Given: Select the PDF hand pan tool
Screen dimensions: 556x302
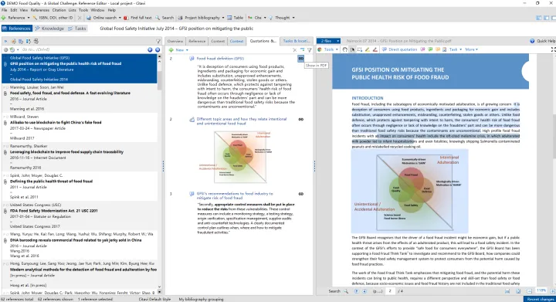Looking at the screenshot, I should click(x=345, y=49).
